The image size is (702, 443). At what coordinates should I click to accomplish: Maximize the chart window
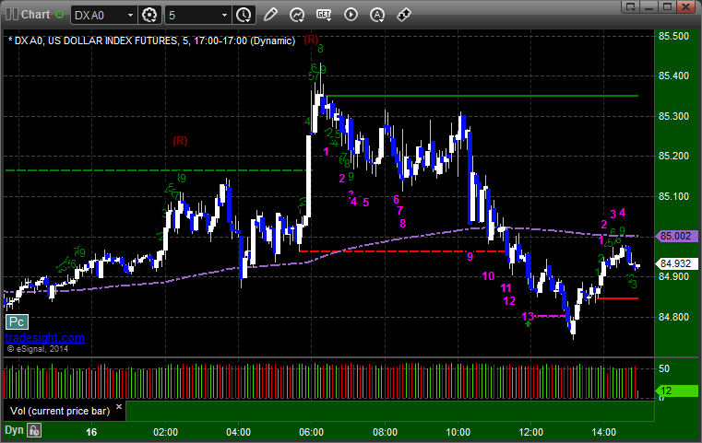668,6
